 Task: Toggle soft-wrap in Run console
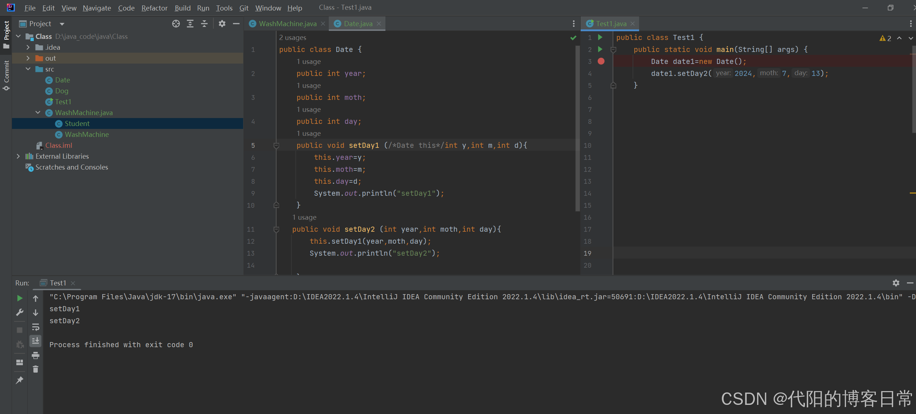pyautogui.click(x=36, y=327)
